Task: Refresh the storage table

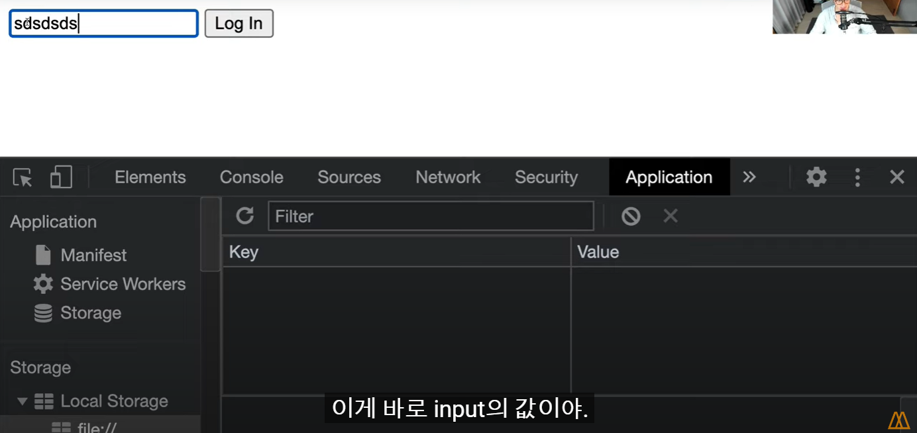Action: click(x=245, y=216)
